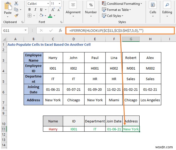Click the Enter checkmark formula button
This screenshot has height=150, width=176.
click(x=51, y=30)
